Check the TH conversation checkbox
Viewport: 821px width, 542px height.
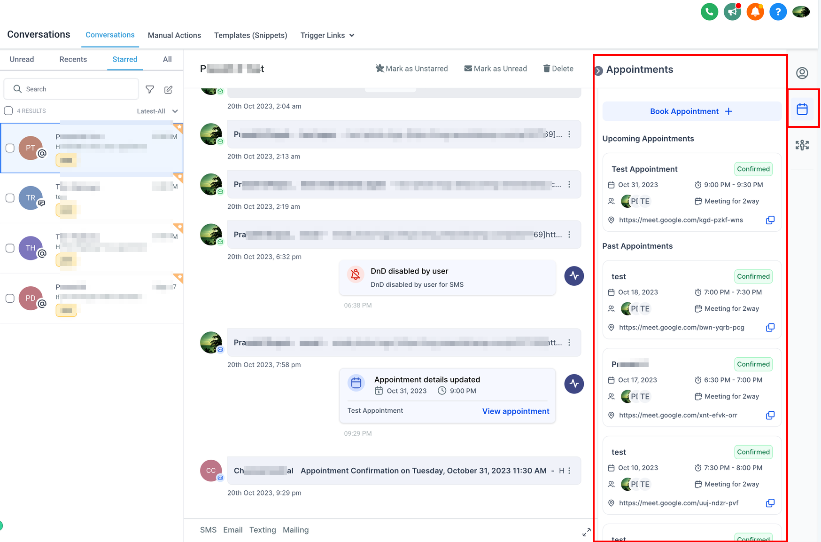[x=10, y=248]
